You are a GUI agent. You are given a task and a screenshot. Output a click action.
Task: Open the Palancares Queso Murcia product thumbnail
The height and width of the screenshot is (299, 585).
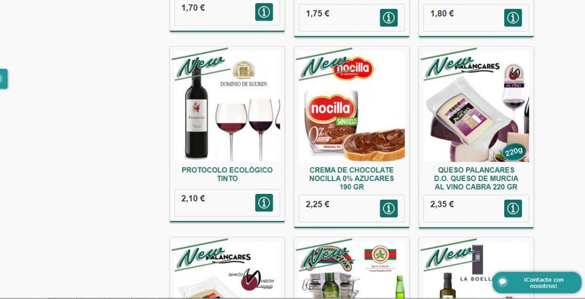point(227,270)
